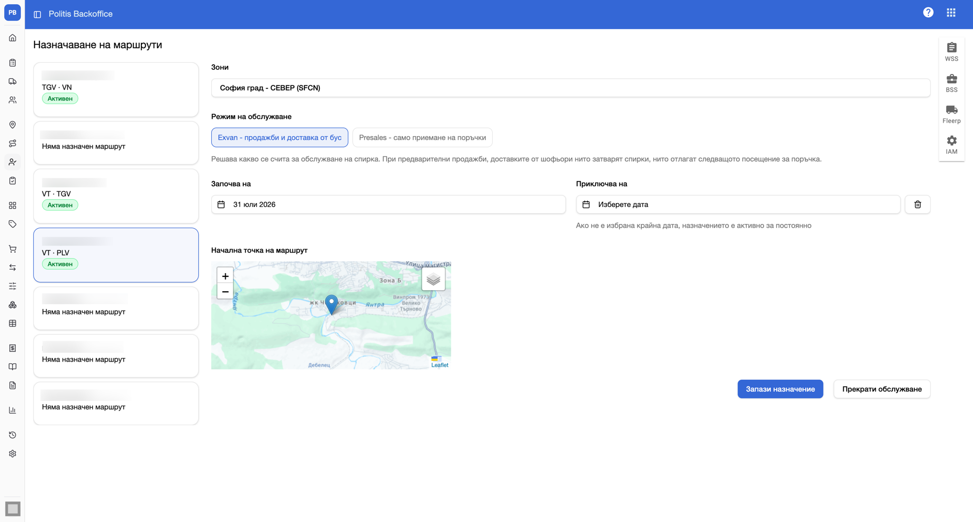Open the shopping cart sidebar icon

(x=12, y=249)
